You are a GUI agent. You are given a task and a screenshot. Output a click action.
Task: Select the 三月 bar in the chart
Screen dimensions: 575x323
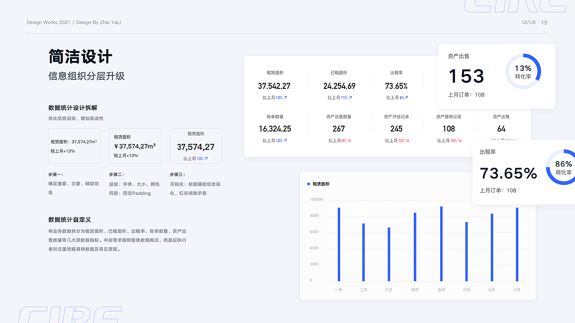point(389,254)
